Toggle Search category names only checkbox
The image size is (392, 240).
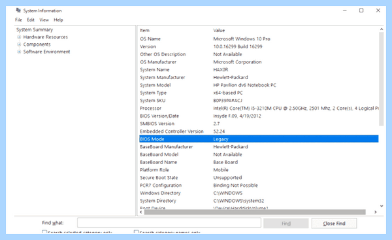pyautogui.click(x=137, y=232)
